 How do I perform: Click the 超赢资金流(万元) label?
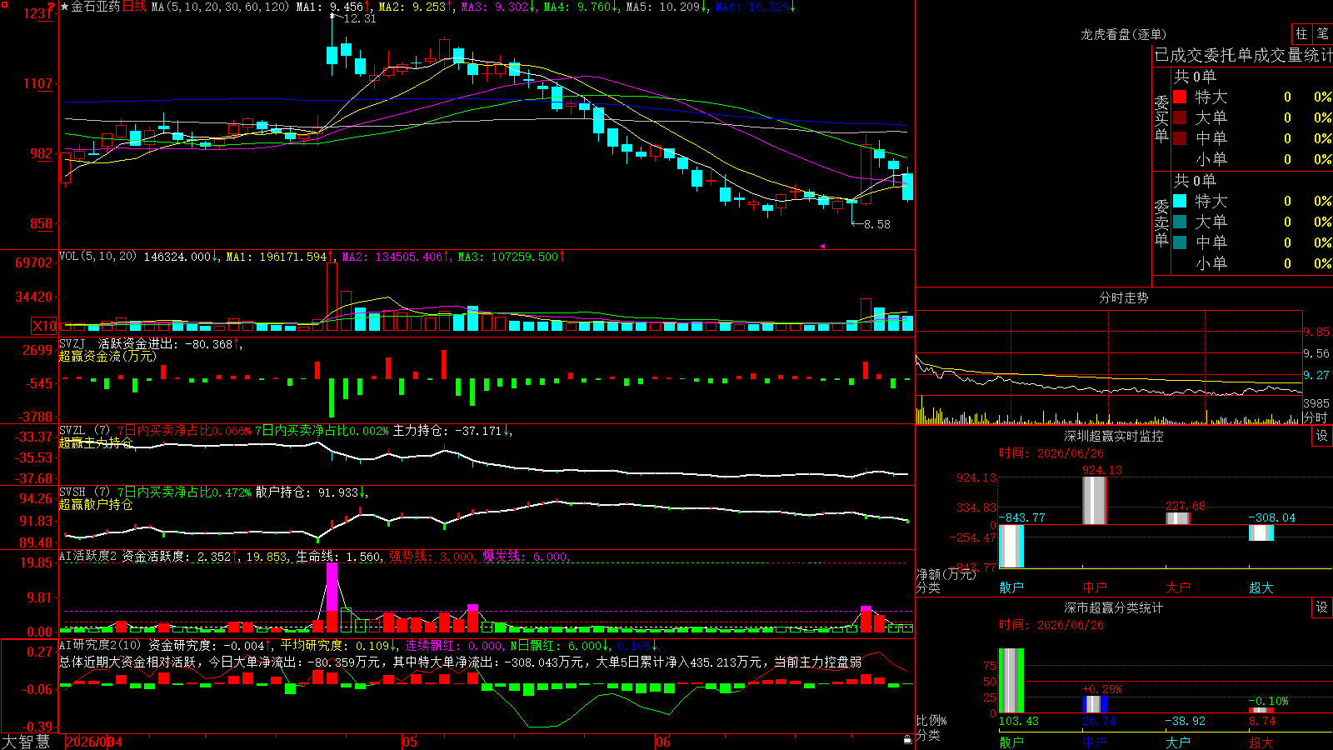click(x=107, y=356)
